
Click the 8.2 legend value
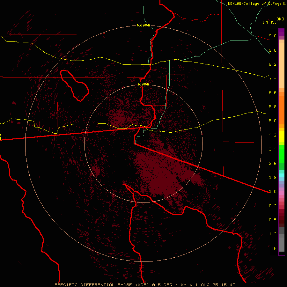[x=273, y=64]
